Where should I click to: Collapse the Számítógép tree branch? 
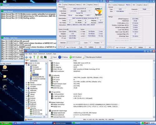click(x=27, y=65)
